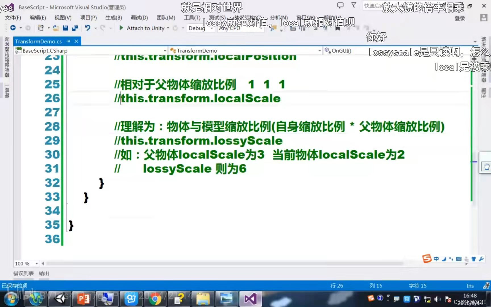Click the Sogou input method S icon
This screenshot has width=491, height=307.
pyautogui.click(x=426, y=259)
